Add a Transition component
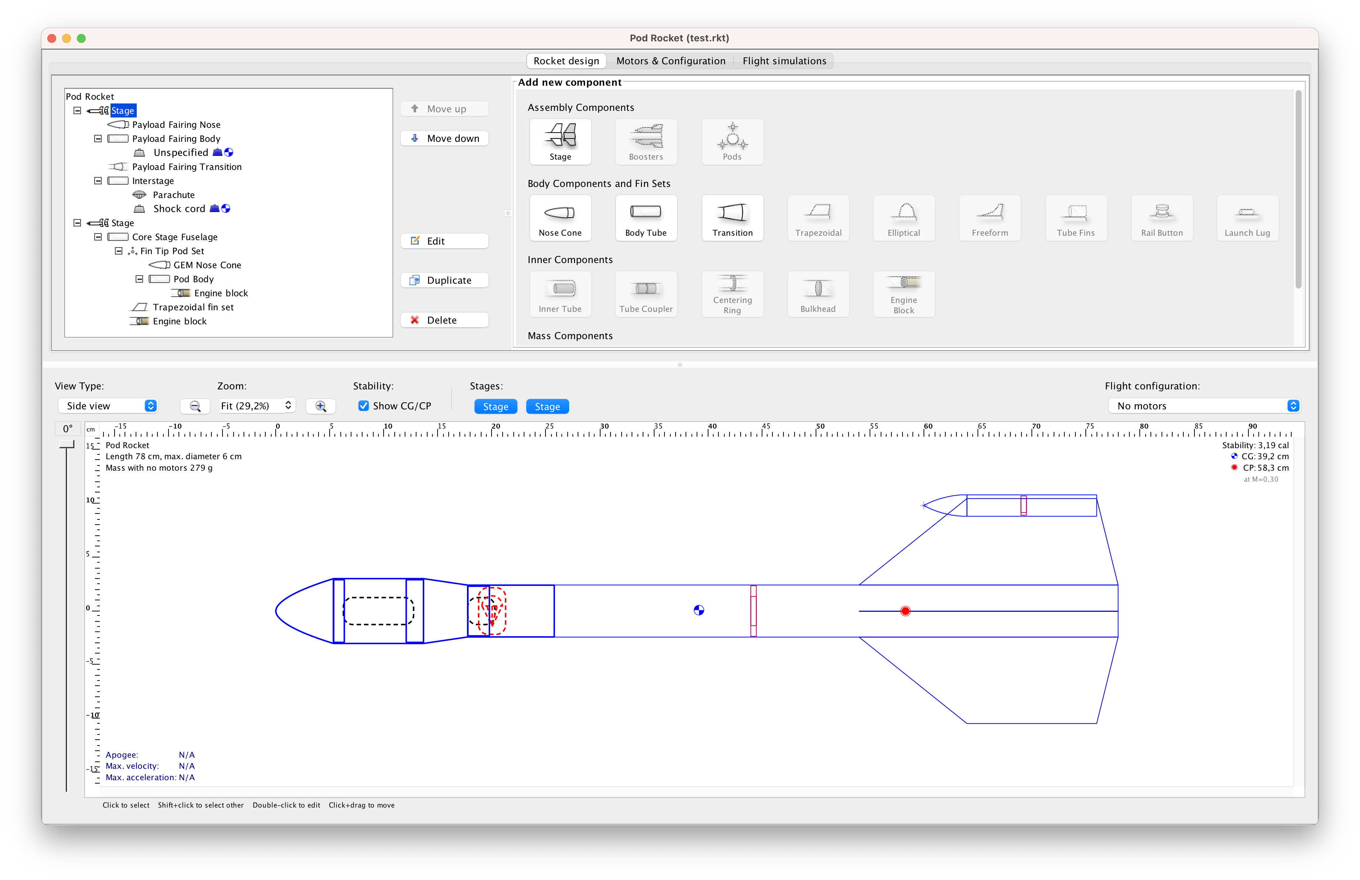Viewport: 1360px width, 880px height. (732, 218)
